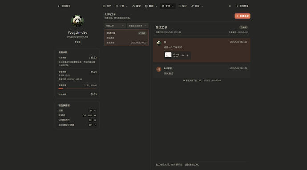Click the 测试工单 title in the detail pane

[162, 28]
